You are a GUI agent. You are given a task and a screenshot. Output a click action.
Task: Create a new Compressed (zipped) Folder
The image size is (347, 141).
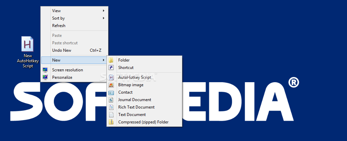(144, 122)
